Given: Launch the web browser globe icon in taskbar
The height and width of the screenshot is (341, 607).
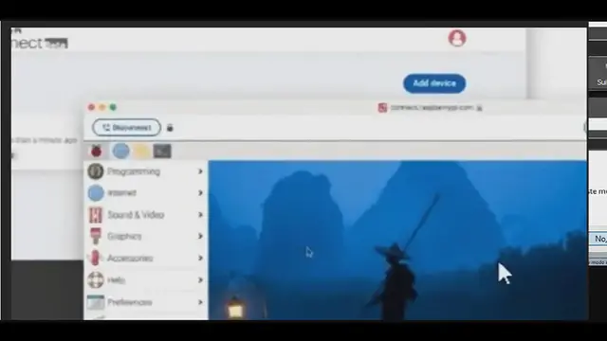Looking at the screenshot, I should click(120, 151).
